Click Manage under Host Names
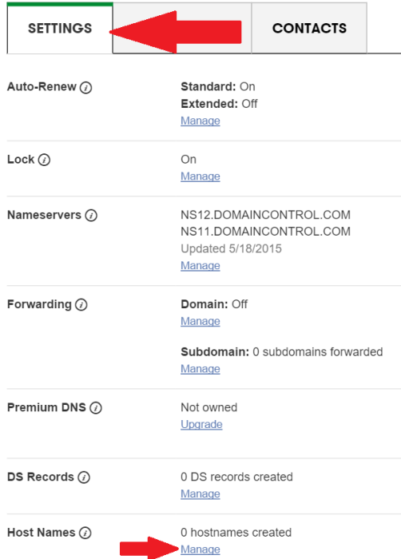This screenshot has width=401, height=559. tap(200, 549)
